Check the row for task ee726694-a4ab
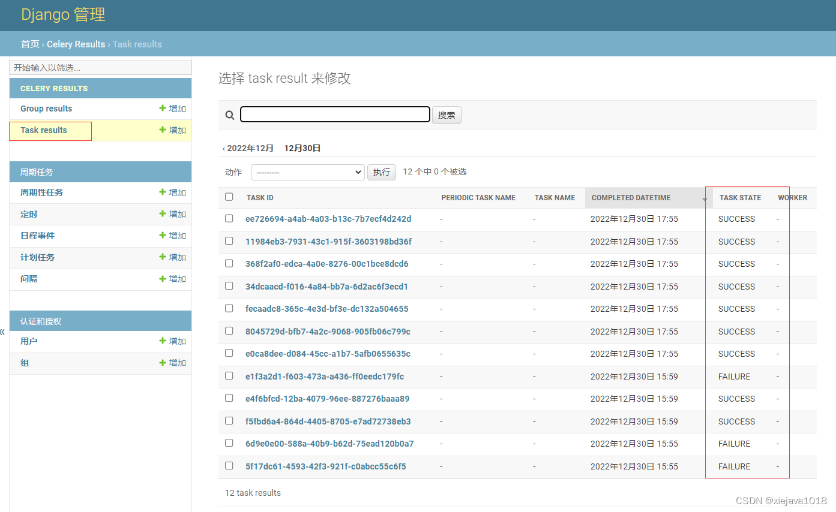The height and width of the screenshot is (512, 836). coord(229,218)
